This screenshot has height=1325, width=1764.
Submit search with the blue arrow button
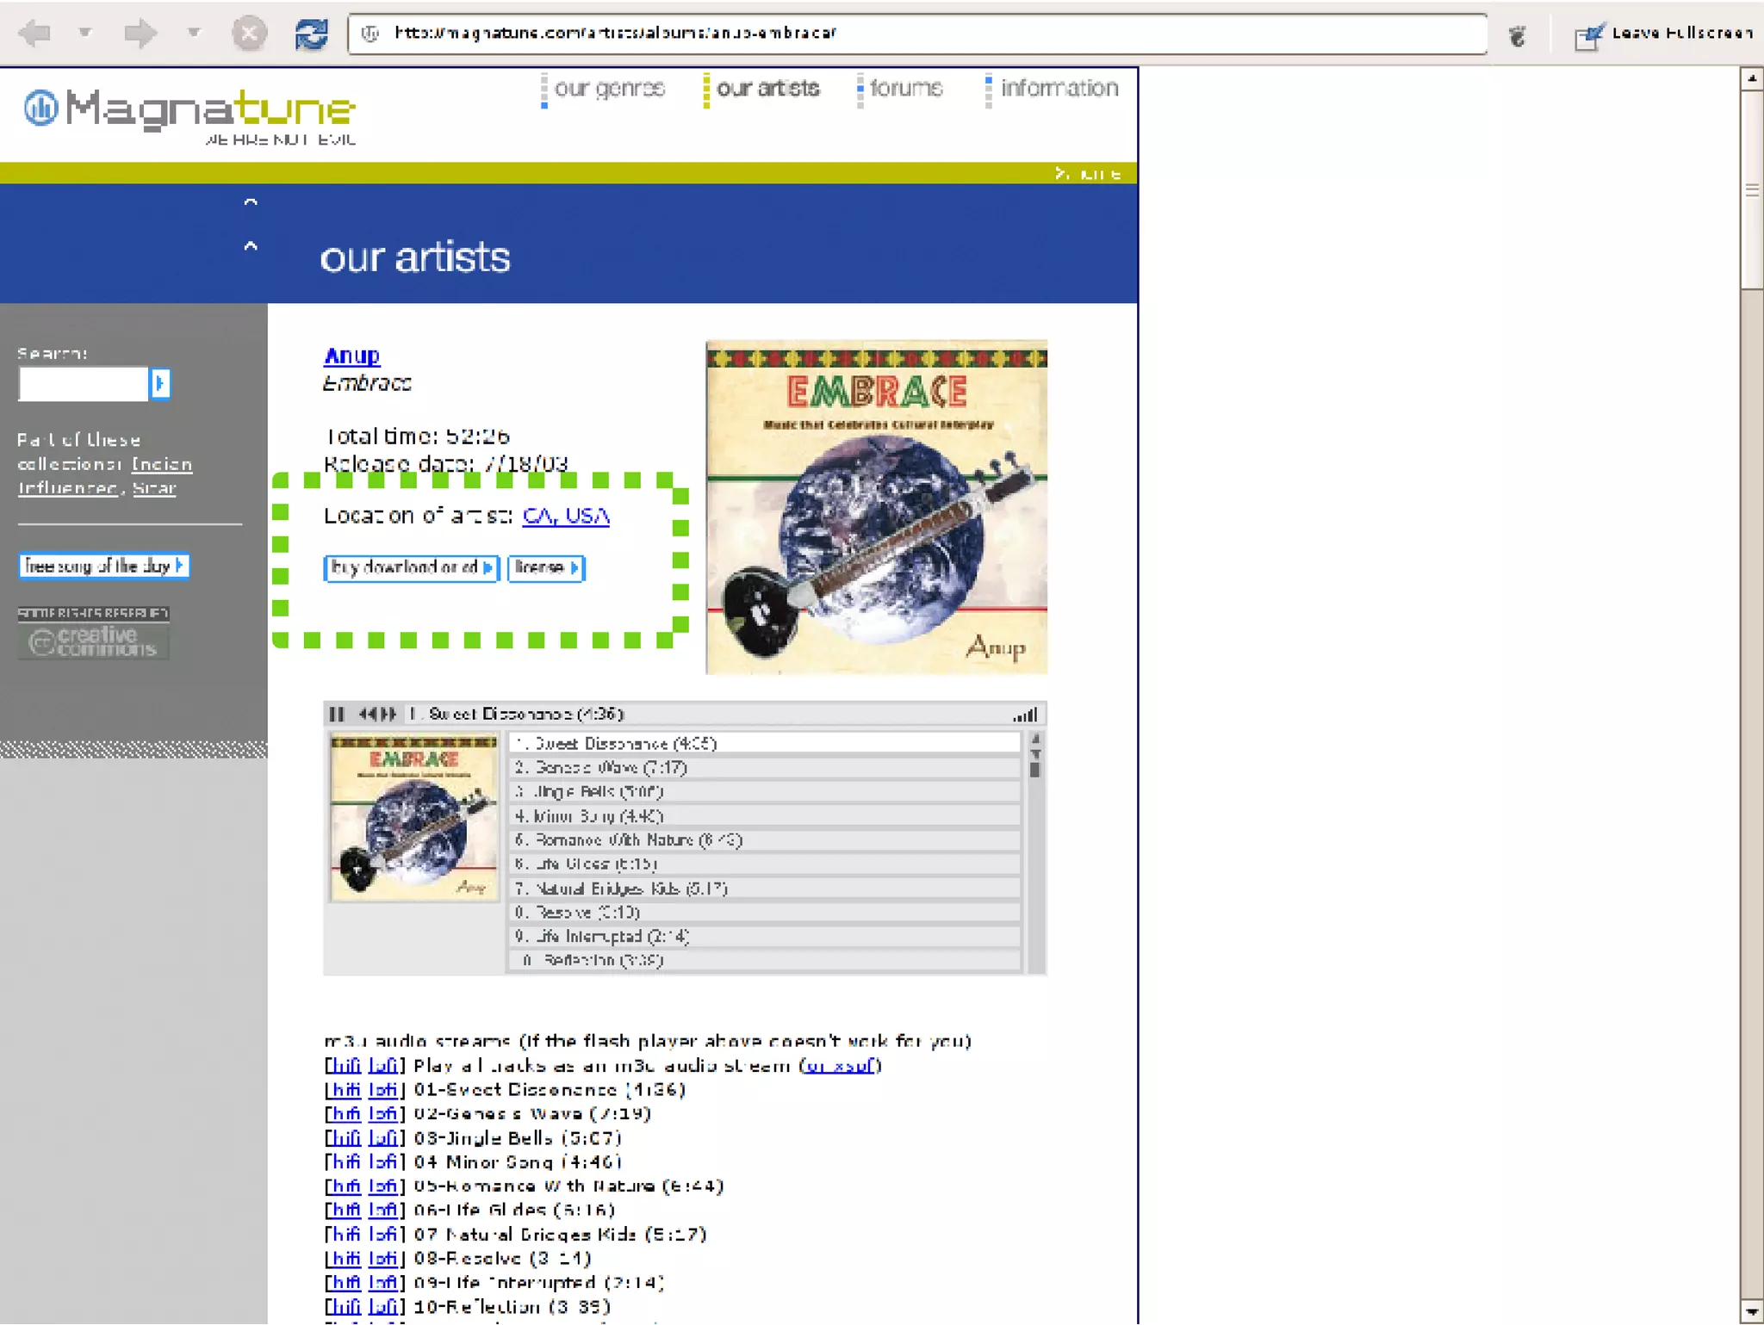click(x=160, y=383)
